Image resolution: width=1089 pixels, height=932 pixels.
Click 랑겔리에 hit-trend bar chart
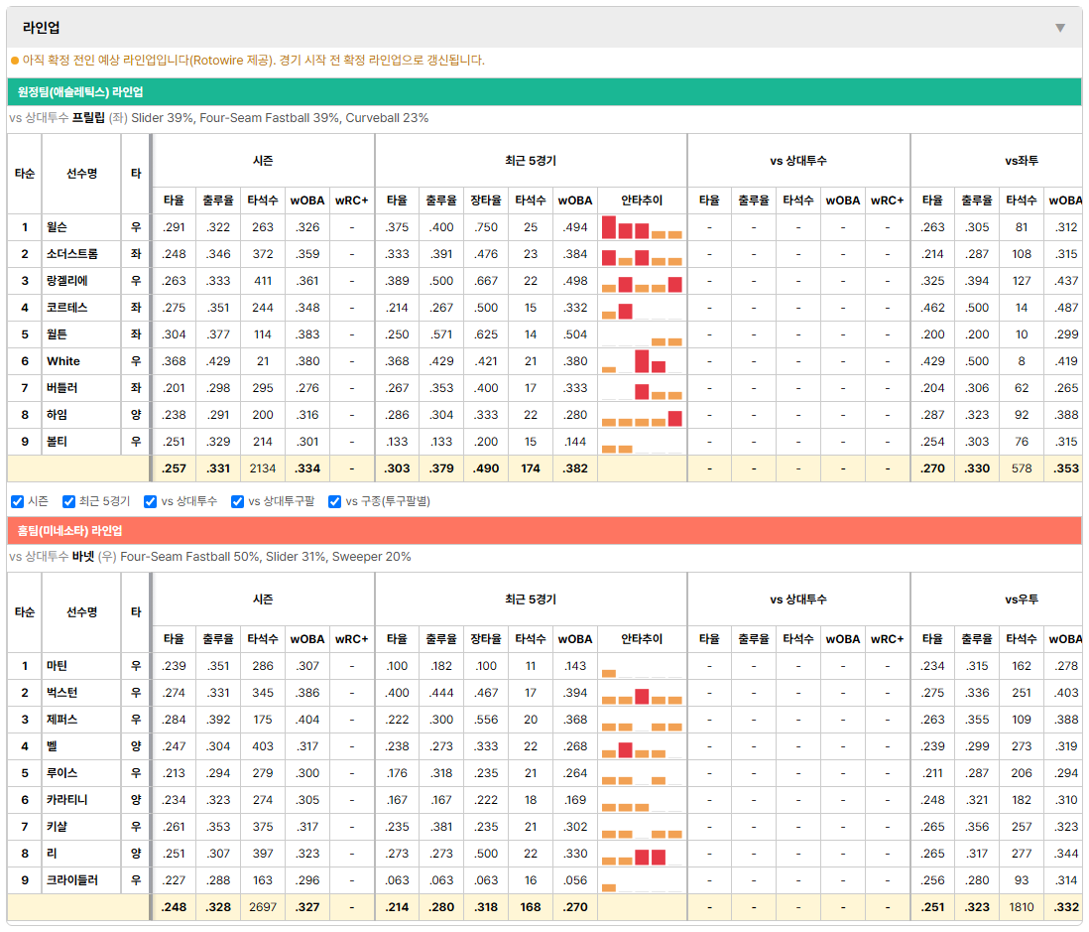642,281
